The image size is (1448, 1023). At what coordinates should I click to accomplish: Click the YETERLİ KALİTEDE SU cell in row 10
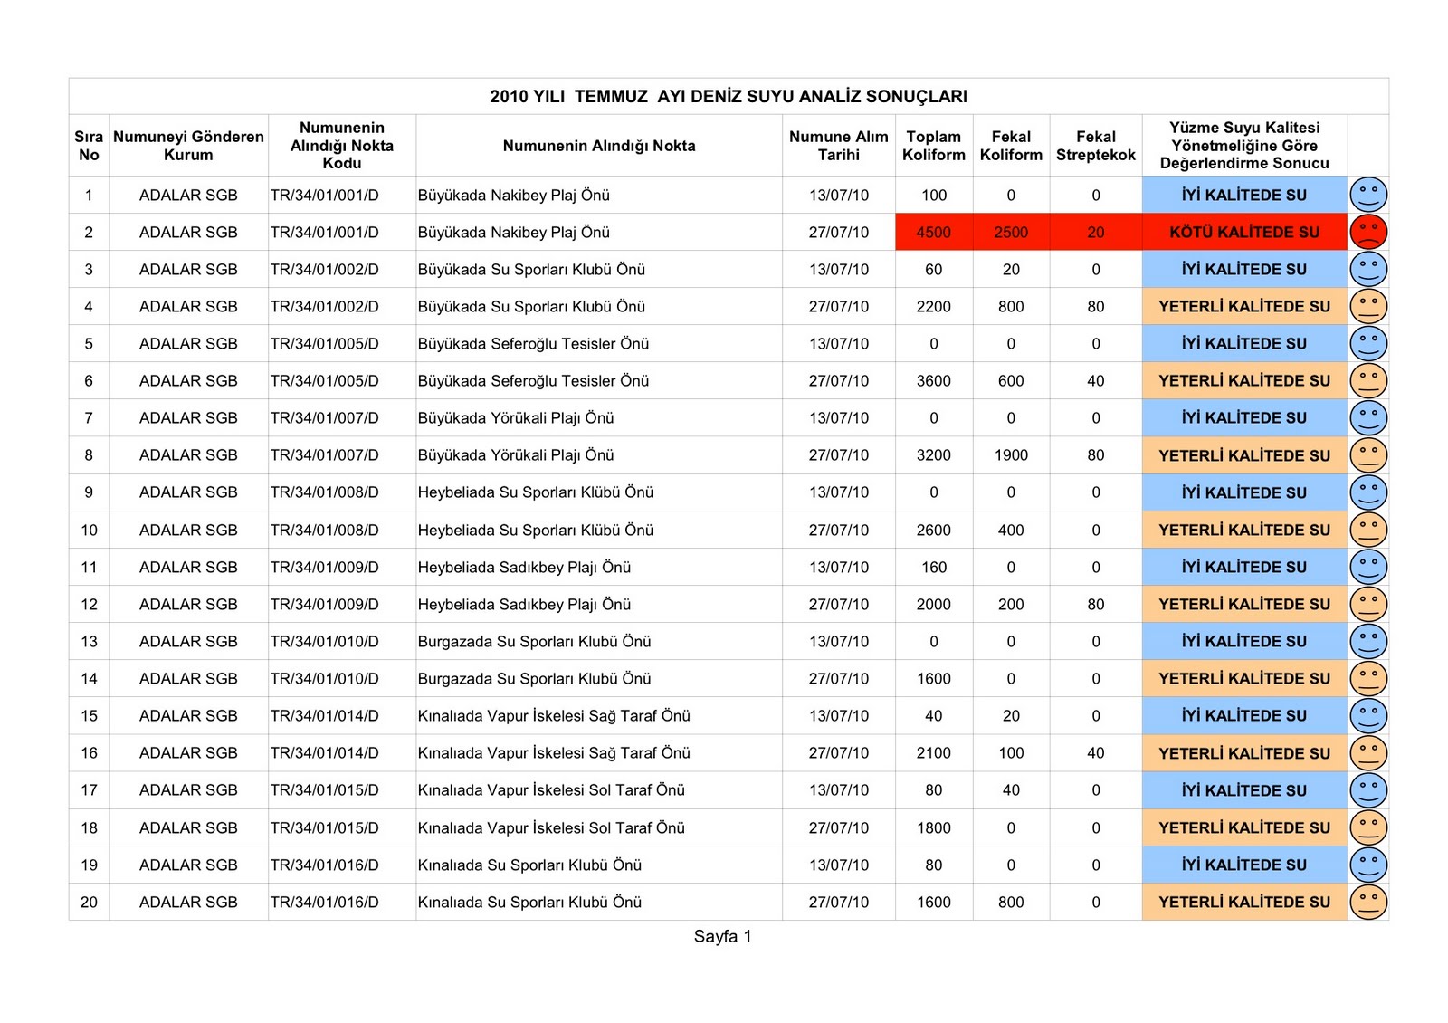coord(1243,530)
